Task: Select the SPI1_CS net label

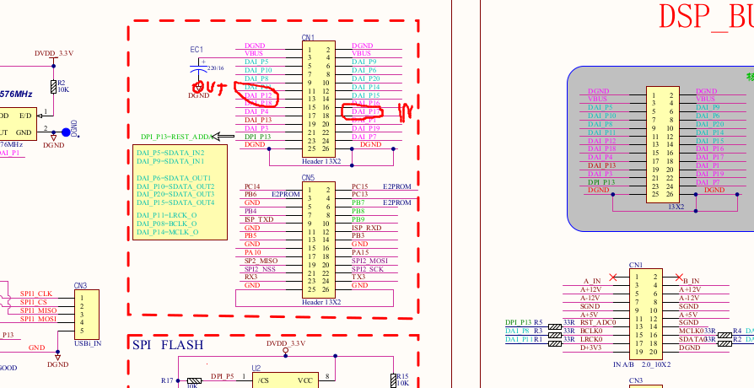Action: pyautogui.click(x=33, y=302)
